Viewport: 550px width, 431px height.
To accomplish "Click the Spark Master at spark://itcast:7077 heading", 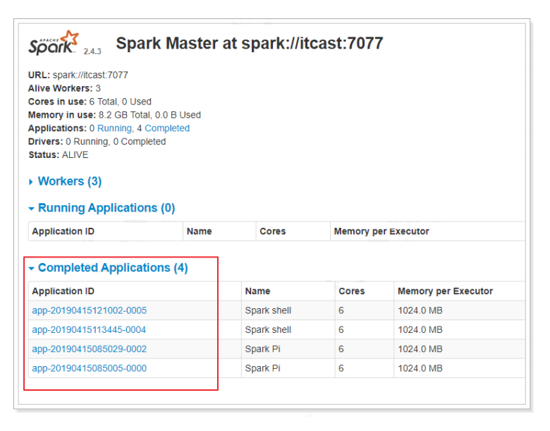I will point(250,44).
